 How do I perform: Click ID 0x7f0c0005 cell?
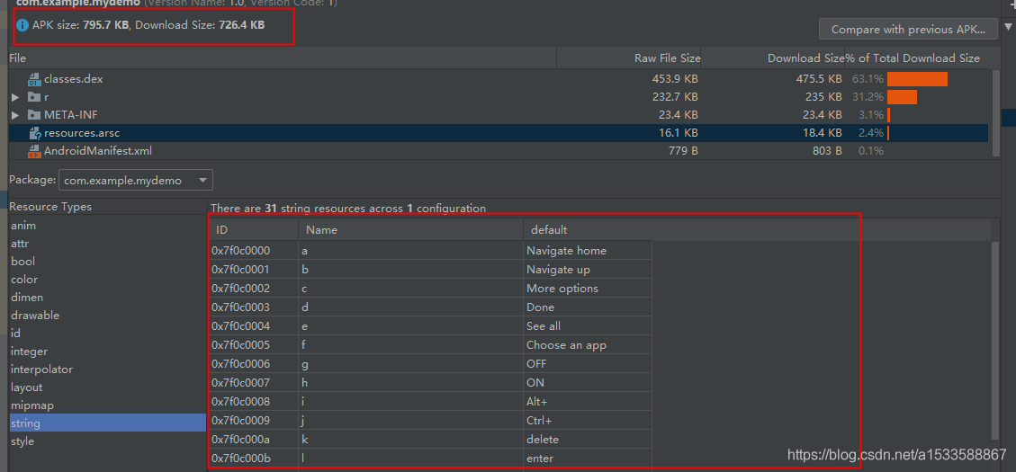tap(254, 345)
